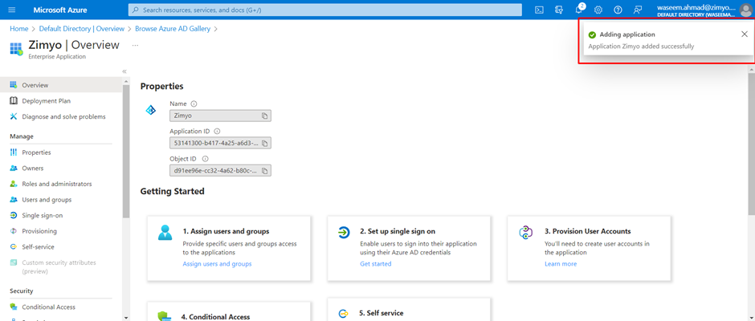Show info tooltip for Name
This screenshot has width=755, height=321.
point(194,104)
